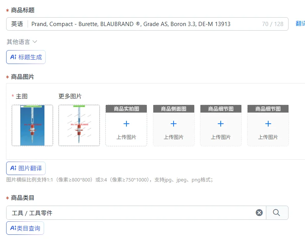Screen dimensions: 305x242
Task: Click the 英语 language label in title field
Action: point(17,24)
